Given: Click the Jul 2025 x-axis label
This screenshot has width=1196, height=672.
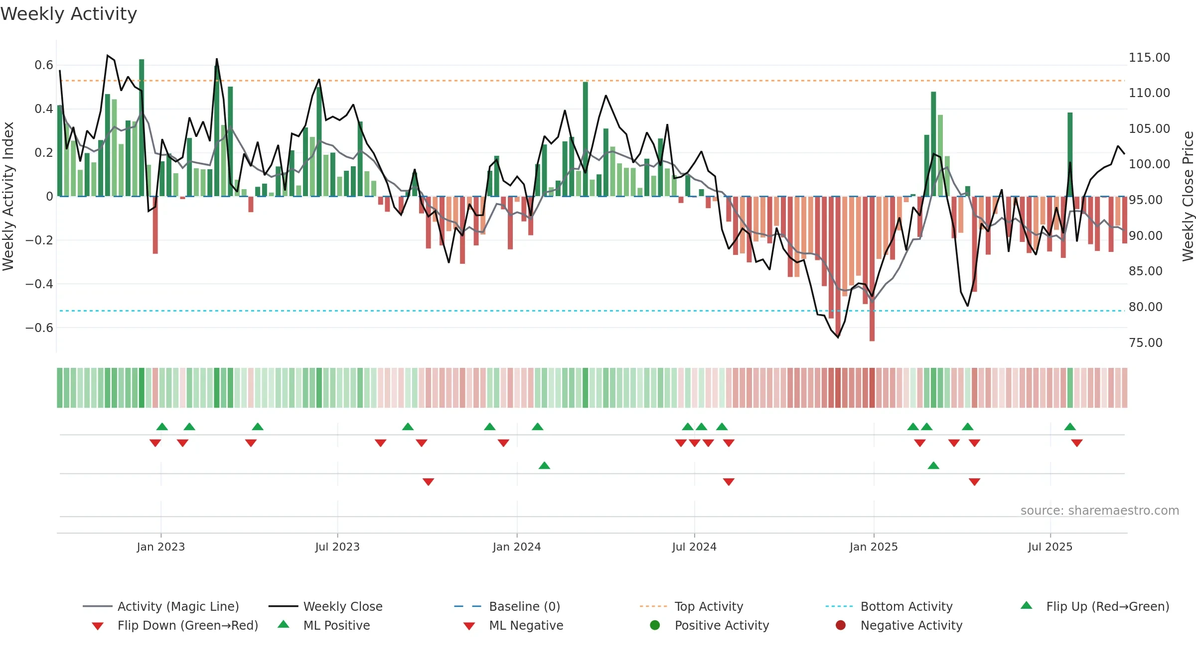Looking at the screenshot, I should (1050, 547).
